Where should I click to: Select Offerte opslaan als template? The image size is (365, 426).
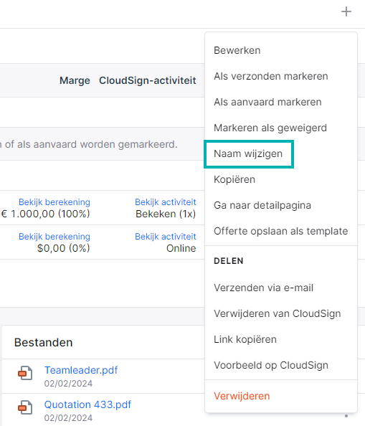[281, 231]
